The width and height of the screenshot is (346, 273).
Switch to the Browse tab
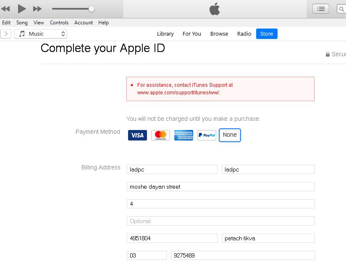click(x=219, y=34)
